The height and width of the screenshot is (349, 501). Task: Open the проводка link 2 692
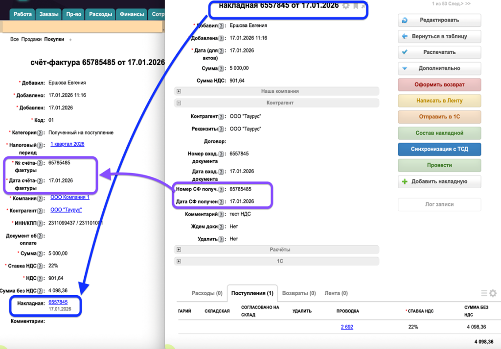click(x=347, y=327)
